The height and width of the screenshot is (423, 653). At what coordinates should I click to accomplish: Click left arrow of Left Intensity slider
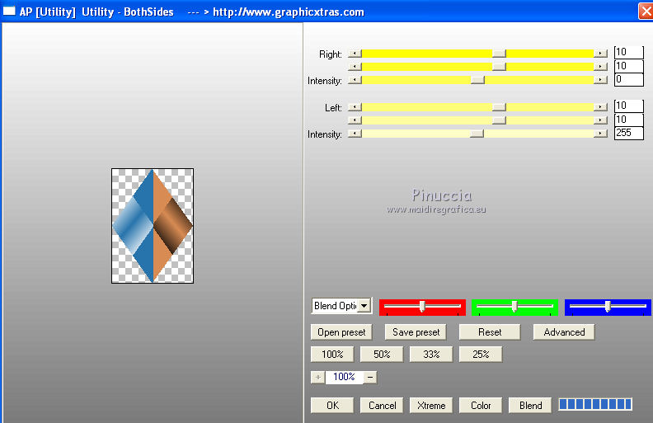[355, 134]
